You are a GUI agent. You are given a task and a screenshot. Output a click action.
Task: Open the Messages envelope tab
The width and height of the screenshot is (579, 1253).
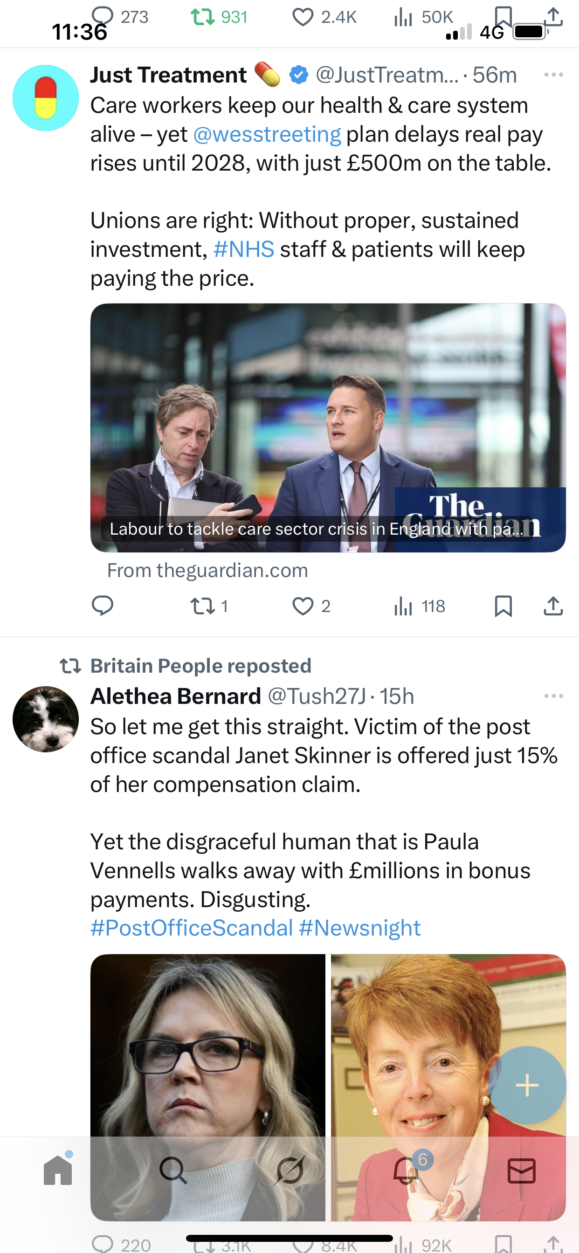522,1170
